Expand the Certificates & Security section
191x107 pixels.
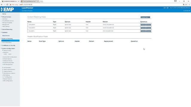pyautogui.click(x=9, y=45)
